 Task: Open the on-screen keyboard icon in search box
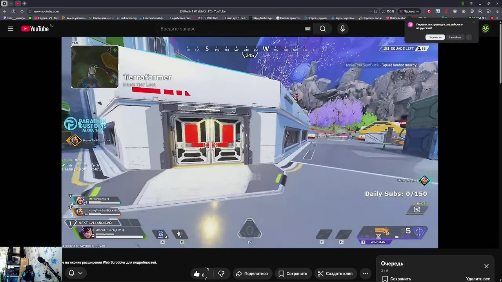click(307, 29)
